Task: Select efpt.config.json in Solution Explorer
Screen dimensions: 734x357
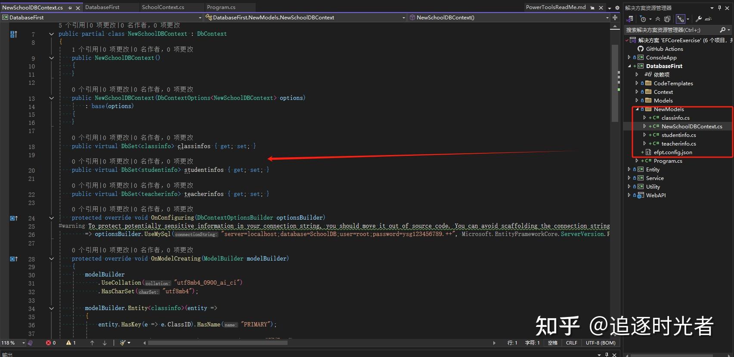Action: coord(673,152)
